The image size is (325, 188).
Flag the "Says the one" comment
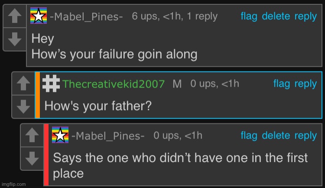point(249,136)
